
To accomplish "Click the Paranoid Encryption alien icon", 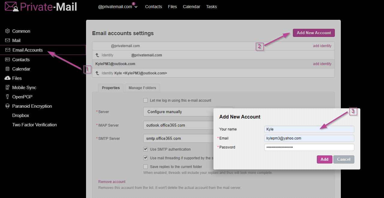I will [7, 106].
